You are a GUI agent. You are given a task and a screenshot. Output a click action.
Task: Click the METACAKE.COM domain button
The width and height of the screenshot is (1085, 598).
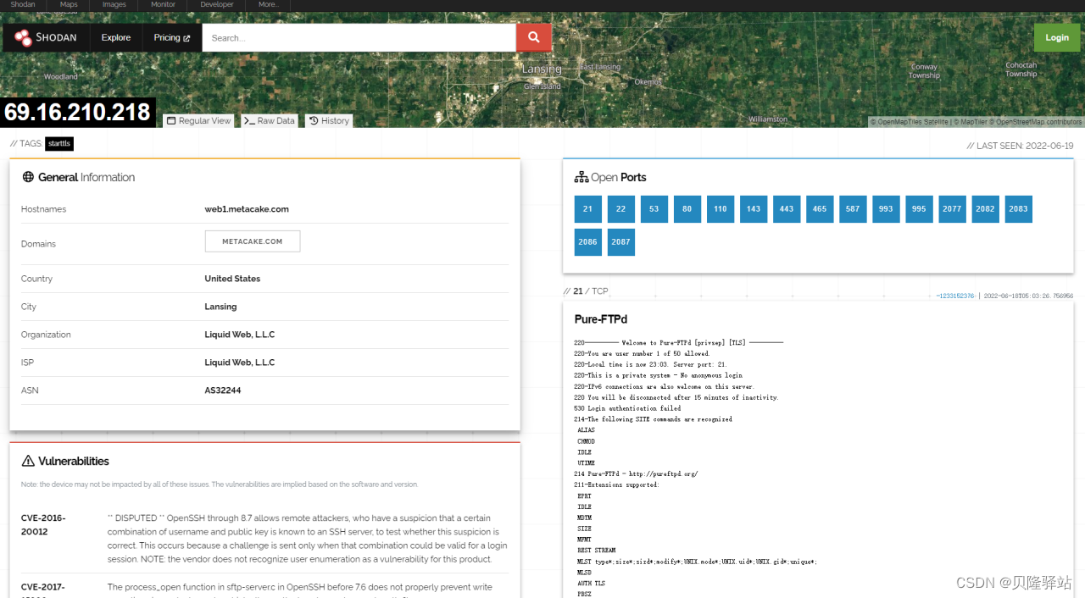coord(253,241)
